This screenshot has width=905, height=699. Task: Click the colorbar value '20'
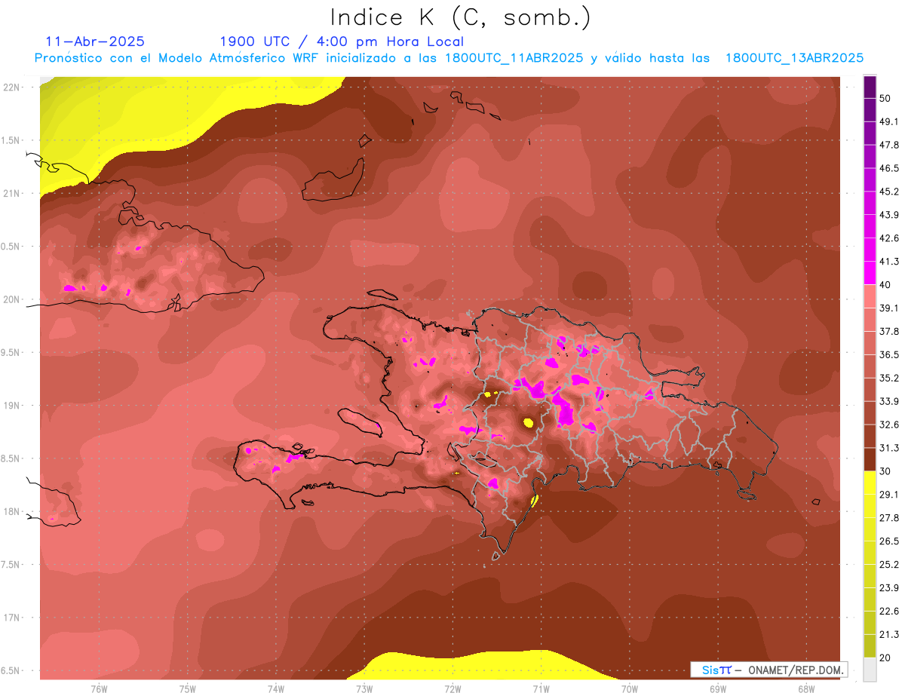pos(885,658)
